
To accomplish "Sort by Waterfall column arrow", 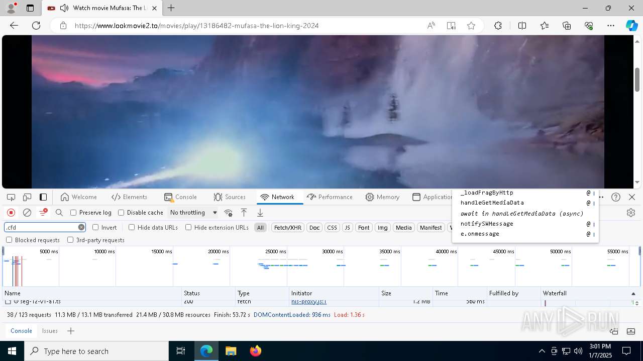I will click(x=633, y=293).
